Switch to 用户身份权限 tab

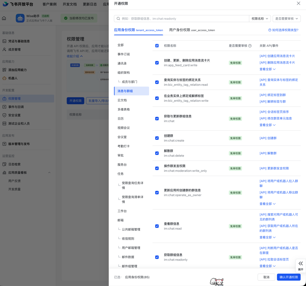click(192, 30)
